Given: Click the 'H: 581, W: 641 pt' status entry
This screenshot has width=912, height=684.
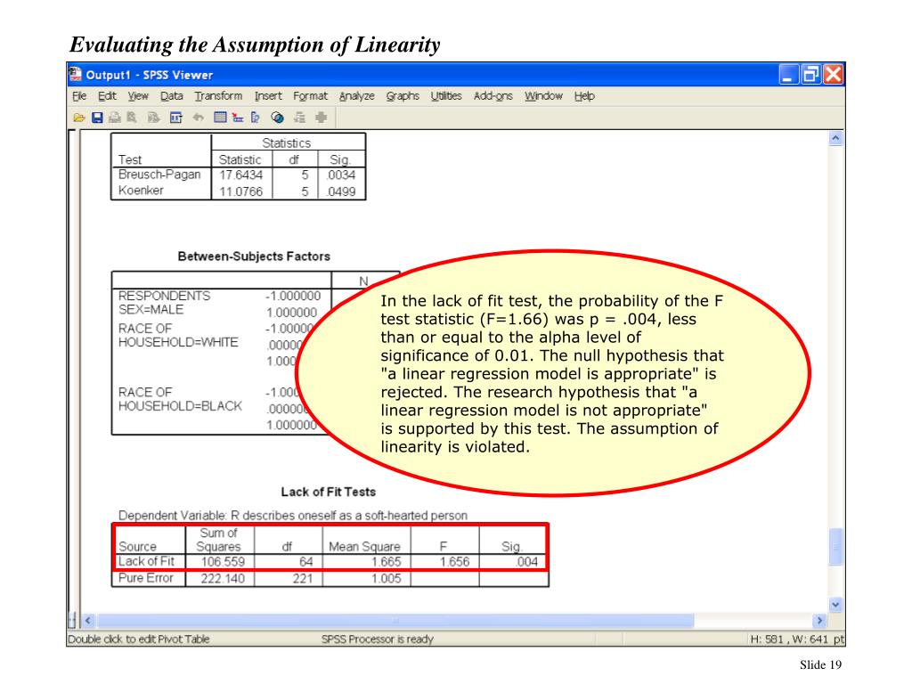Looking at the screenshot, I should pos(797,639).
